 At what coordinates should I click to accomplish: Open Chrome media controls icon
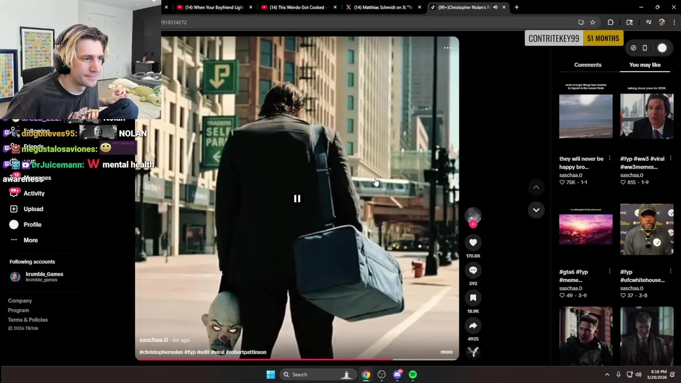pyautogui.click(x=649, y=22)
